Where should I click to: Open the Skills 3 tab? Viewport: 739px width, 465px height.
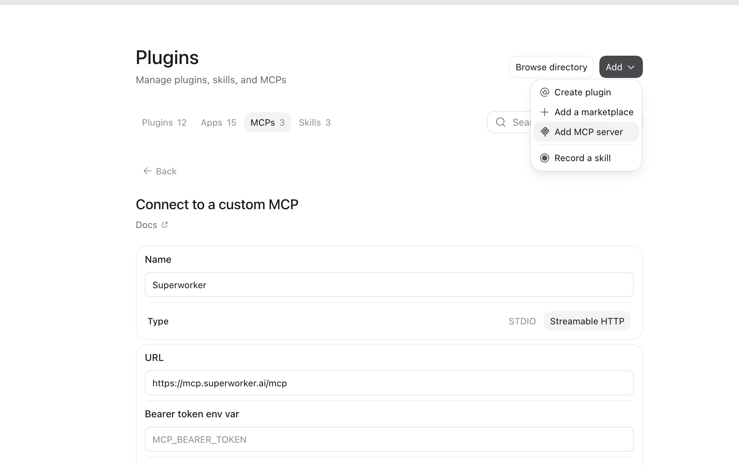314,123
